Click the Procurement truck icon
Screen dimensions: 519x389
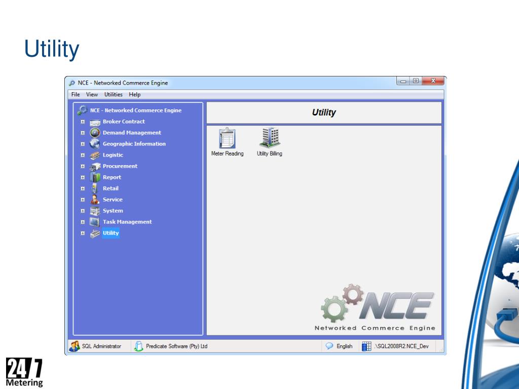point(95,166)
